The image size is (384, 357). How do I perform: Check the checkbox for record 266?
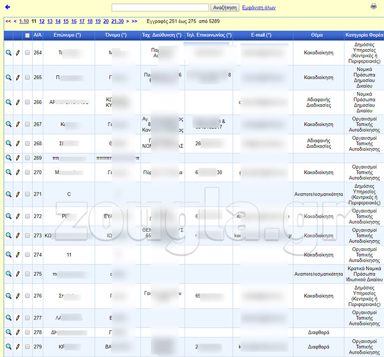[x=27, y=102]
